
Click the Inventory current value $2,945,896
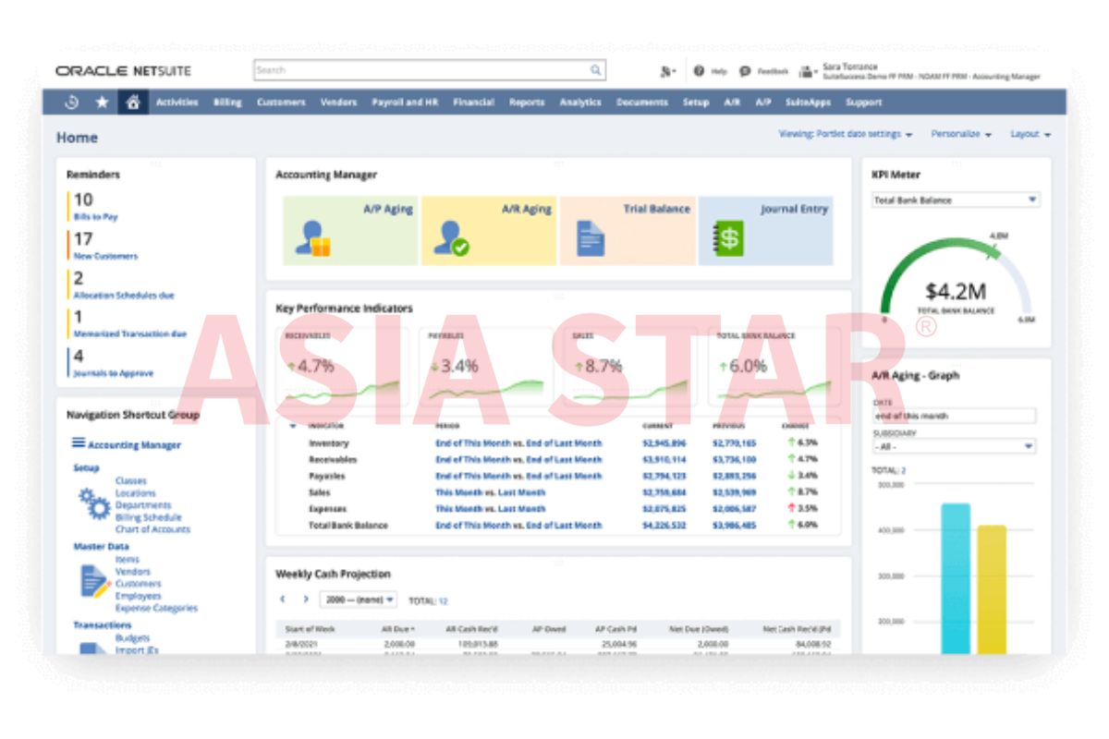click(664, 442)
